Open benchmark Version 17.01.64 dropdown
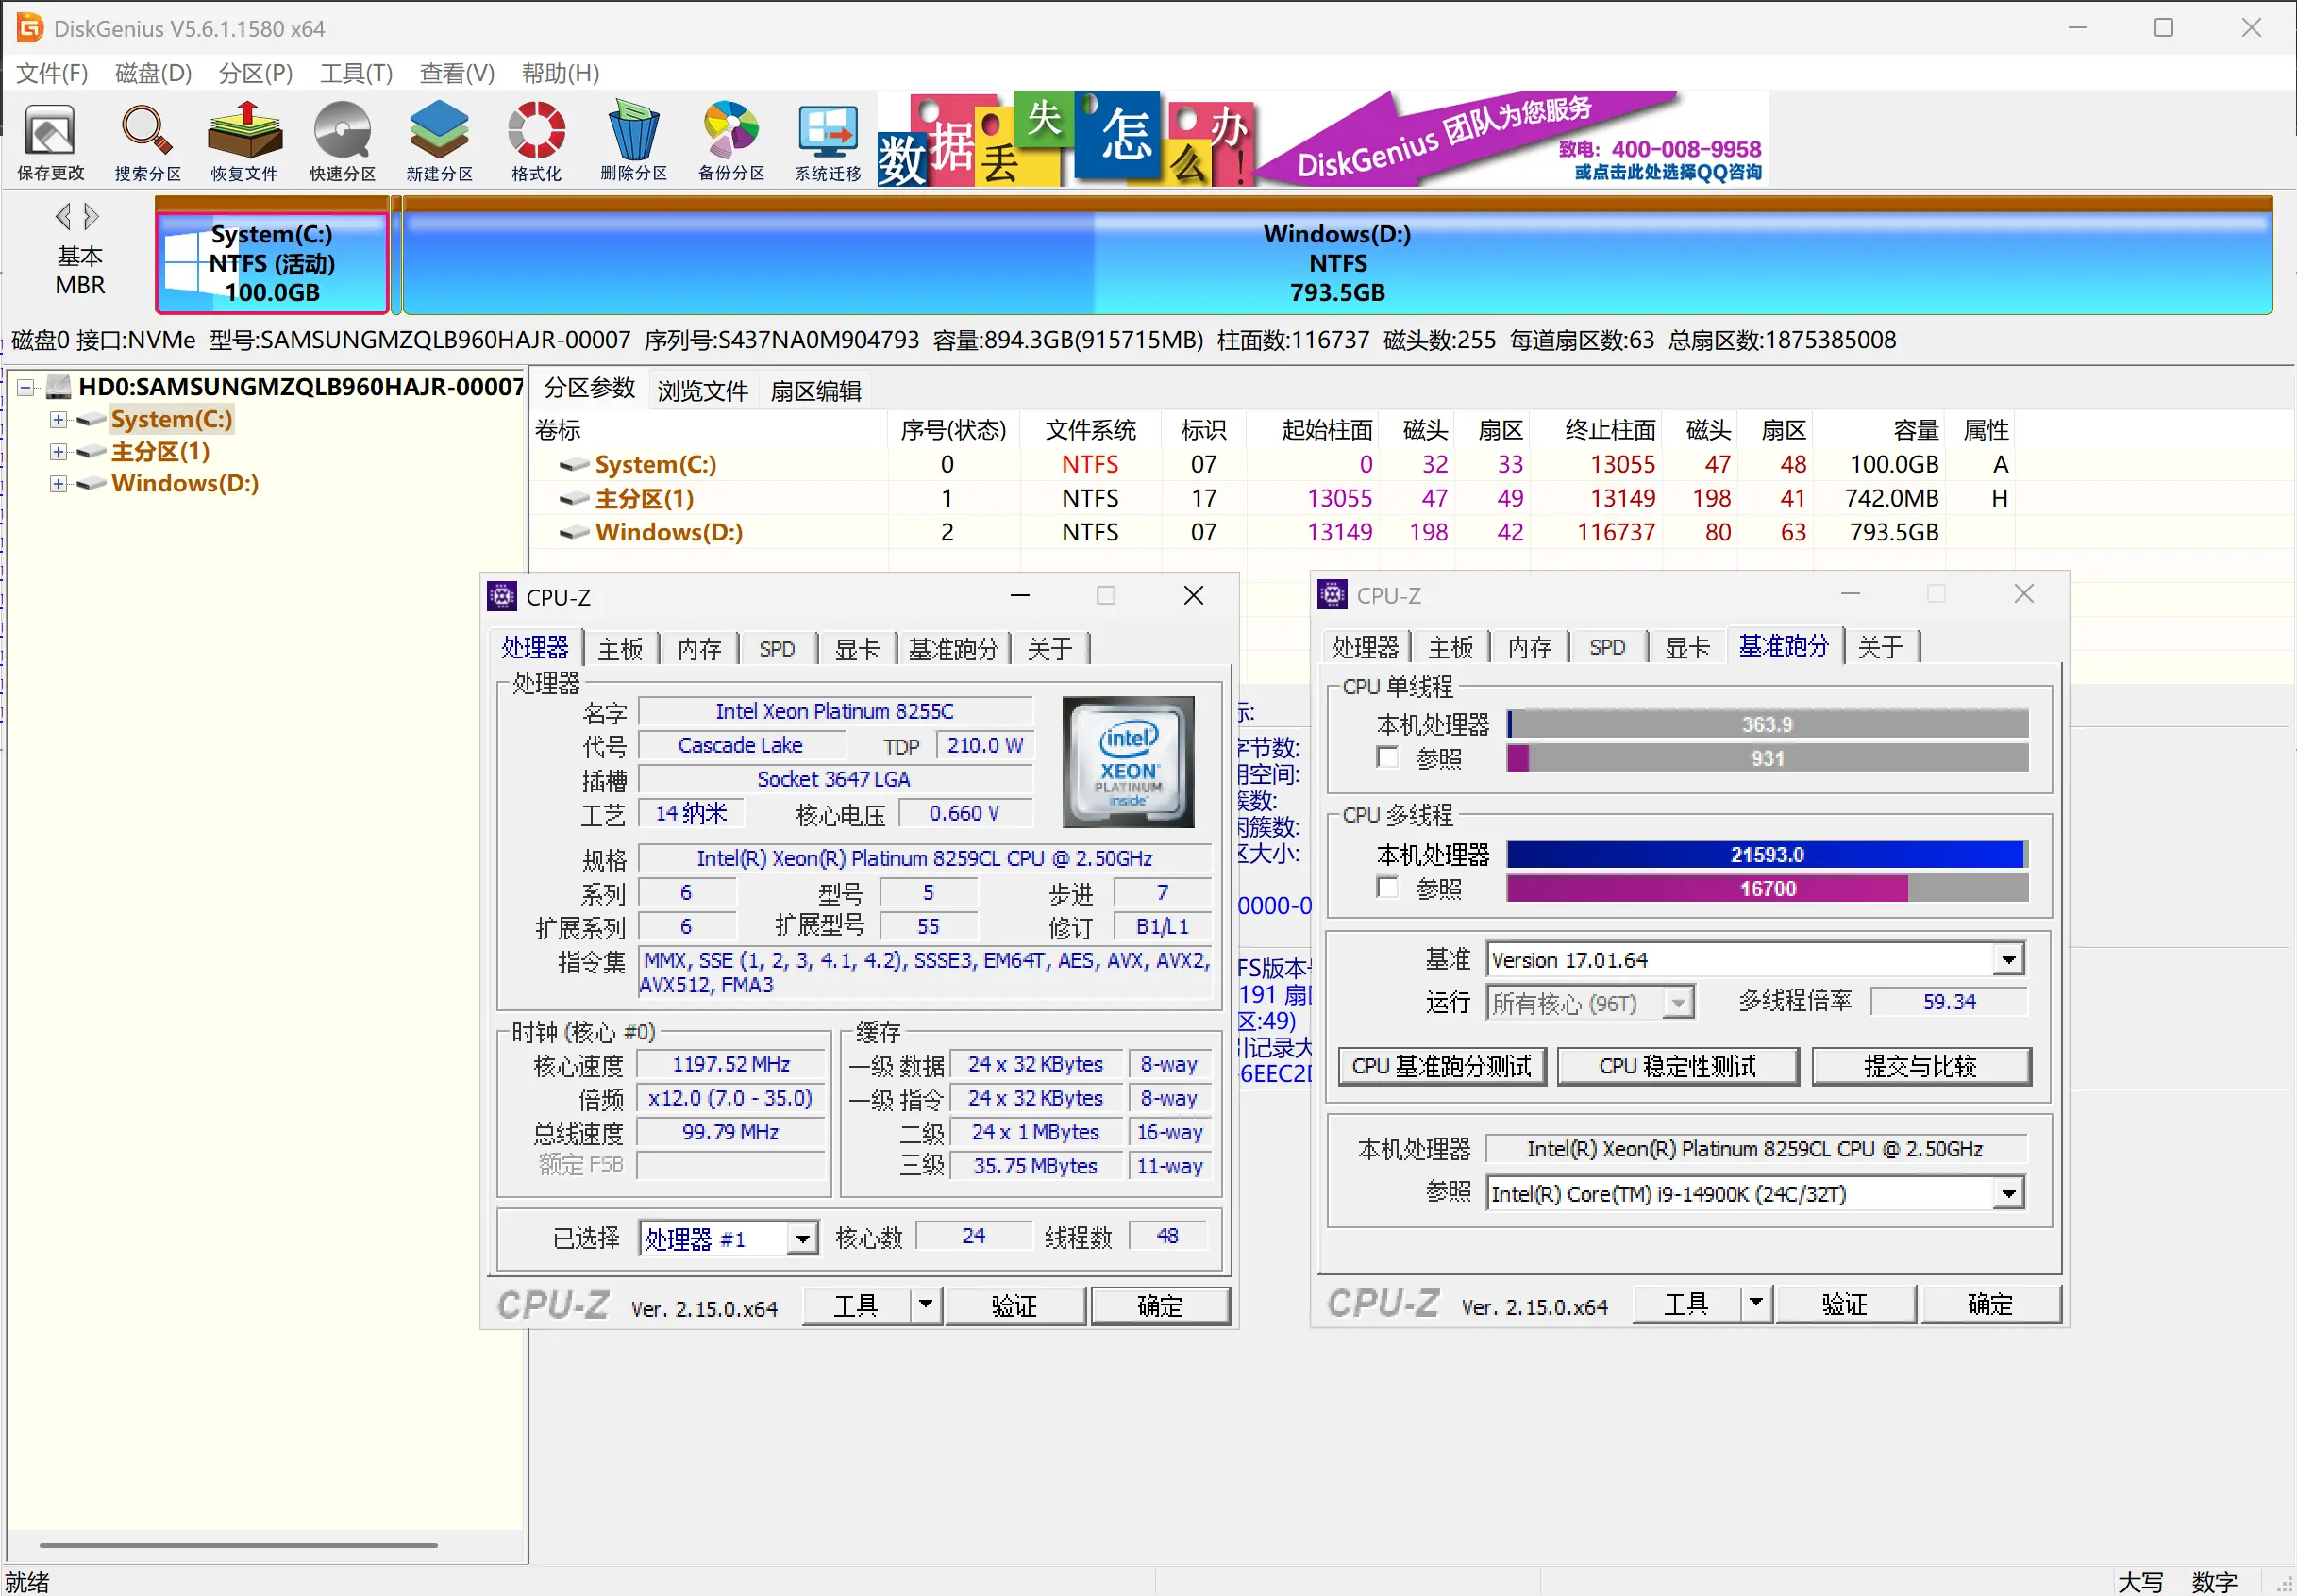This screenshot has height=1596, width=2297. [x=2008, y=960]
